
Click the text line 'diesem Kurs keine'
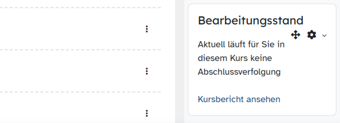tap(235, 58)
